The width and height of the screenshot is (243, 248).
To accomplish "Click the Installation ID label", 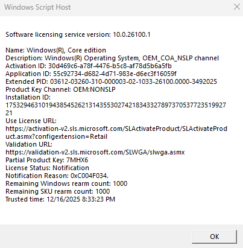I will tap(28, 97).
